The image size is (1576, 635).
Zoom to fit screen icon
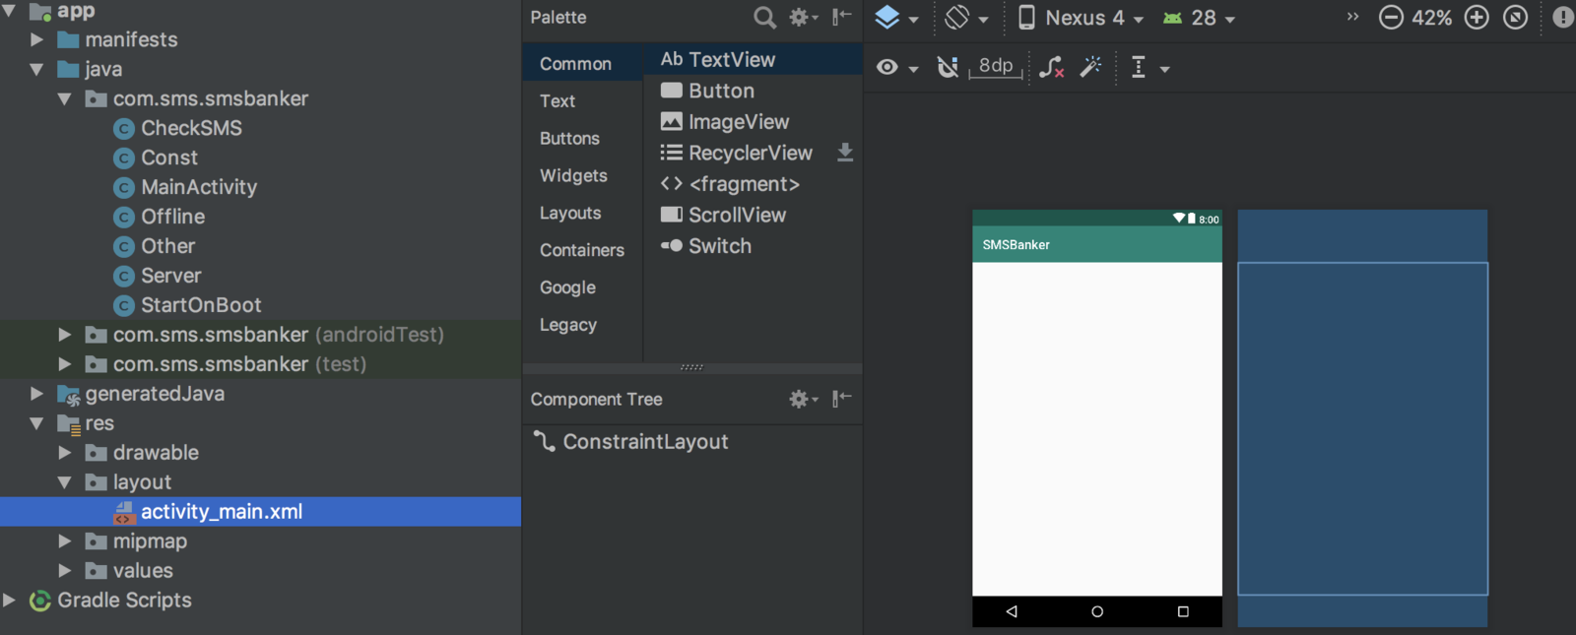1516,18
